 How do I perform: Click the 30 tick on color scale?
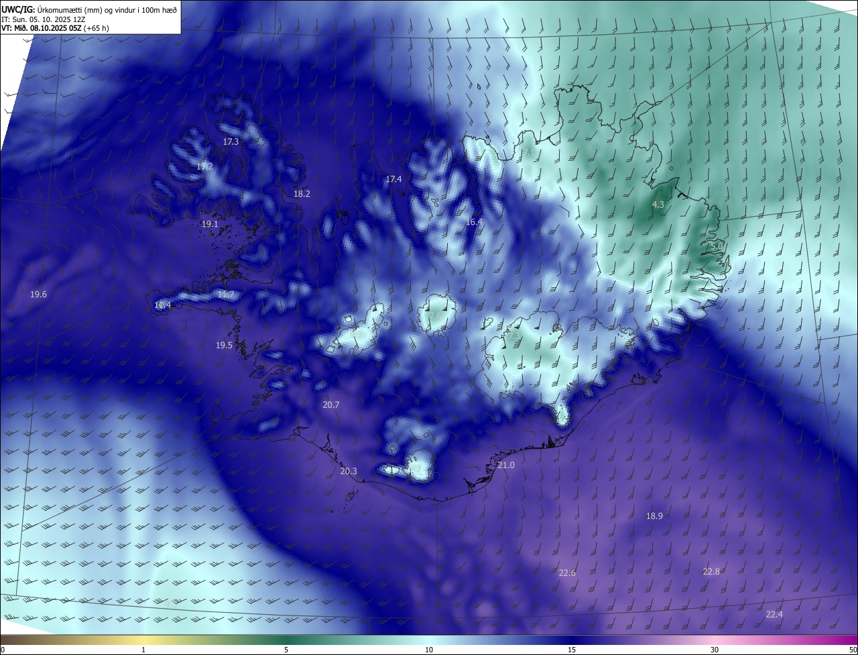point(715,650)
